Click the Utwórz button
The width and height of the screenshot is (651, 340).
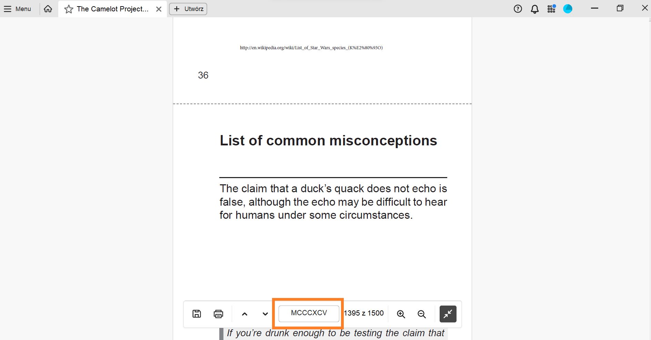point(188,9)
